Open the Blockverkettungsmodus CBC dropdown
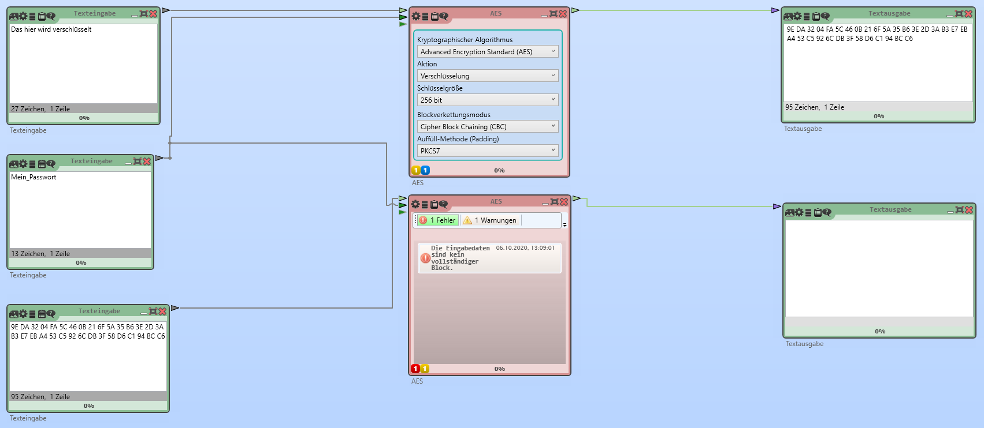This screenshot has height=428, width=984. (x=487, y=127)
